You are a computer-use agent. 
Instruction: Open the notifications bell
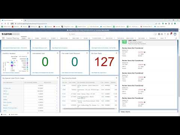tap(171, 34)
